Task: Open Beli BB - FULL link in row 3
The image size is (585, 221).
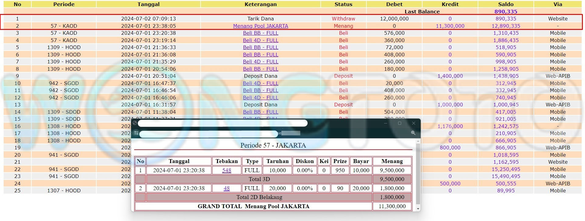Action: pos(260,33)
